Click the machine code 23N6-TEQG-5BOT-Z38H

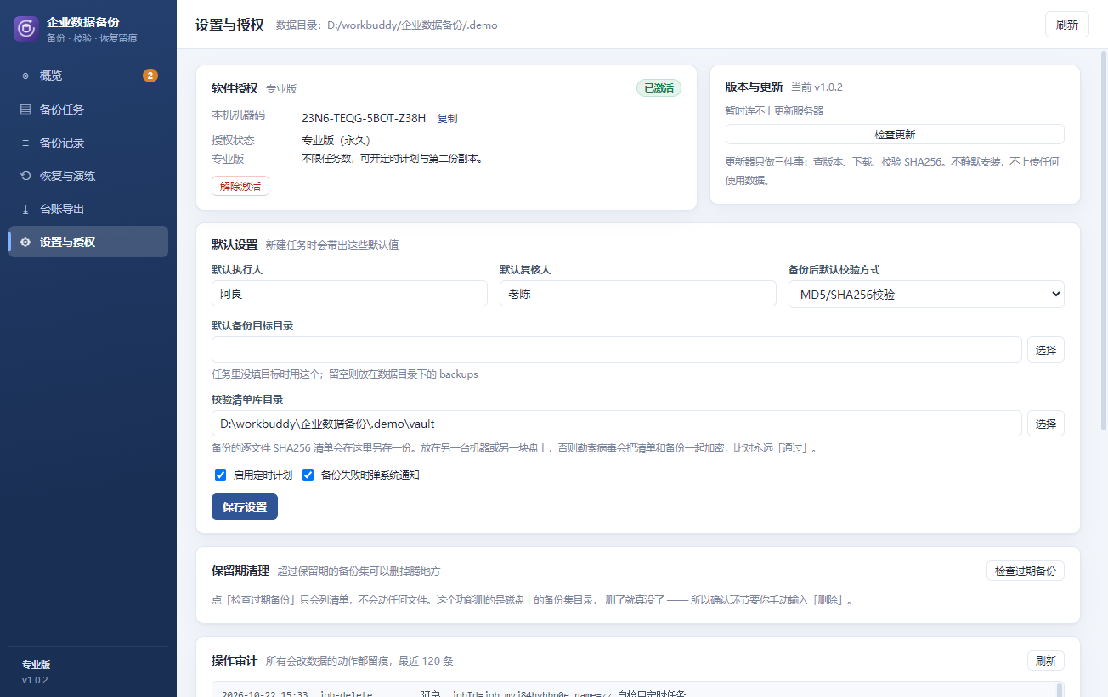click(364, 118)
